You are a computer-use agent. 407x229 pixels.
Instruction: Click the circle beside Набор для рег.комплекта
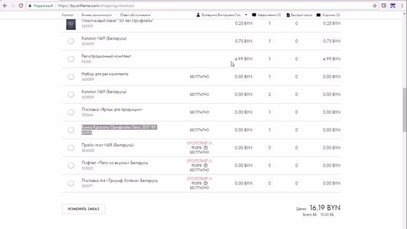(71, 76)
